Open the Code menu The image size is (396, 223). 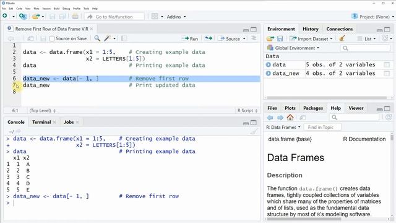19,9
